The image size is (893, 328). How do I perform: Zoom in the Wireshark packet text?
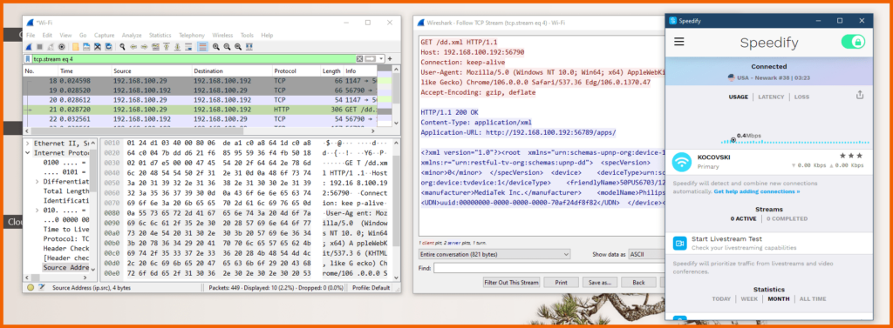click(216, 47)
